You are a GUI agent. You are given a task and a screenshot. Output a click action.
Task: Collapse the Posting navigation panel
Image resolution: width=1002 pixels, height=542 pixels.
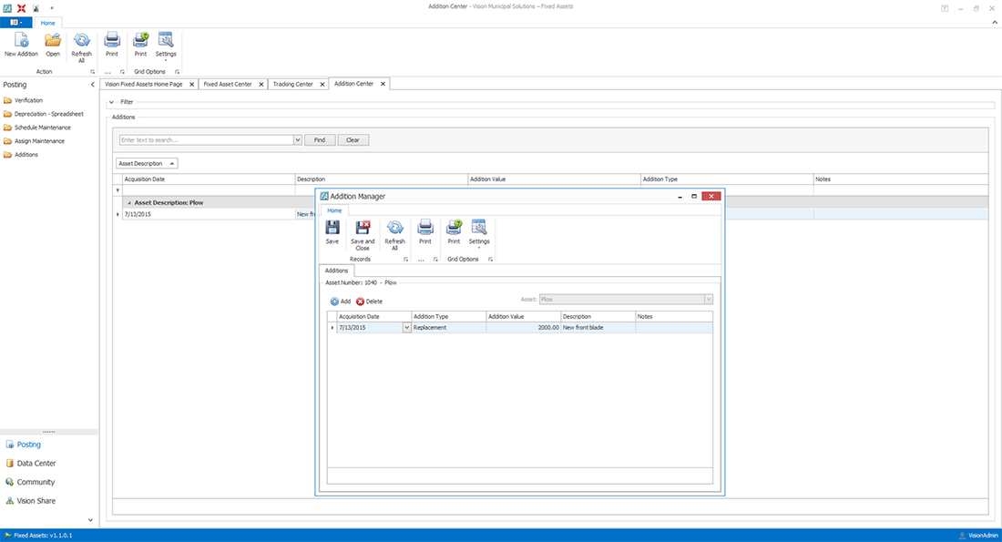click(92, 85)
